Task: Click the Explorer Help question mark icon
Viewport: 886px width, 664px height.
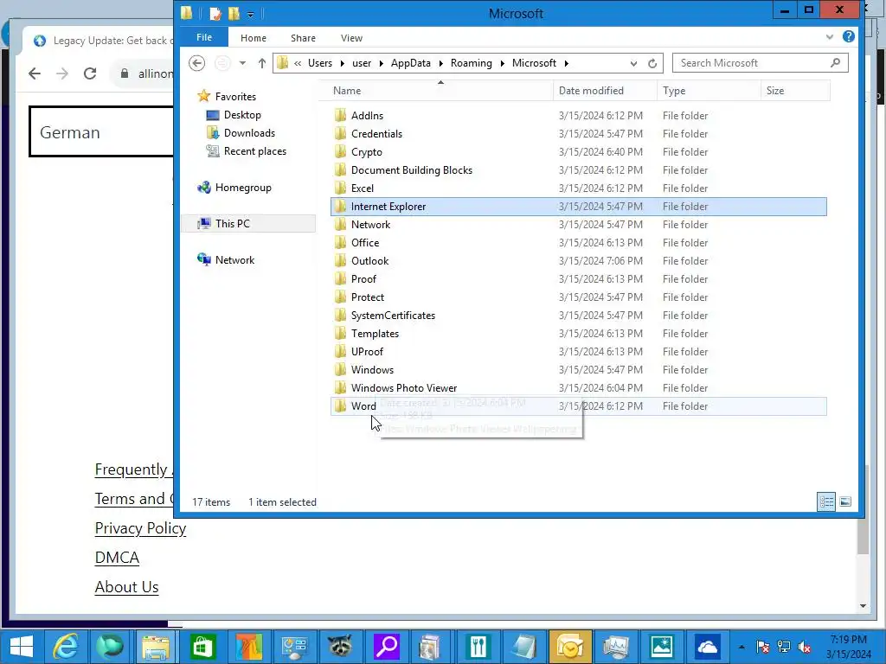Action: point(848,36)
